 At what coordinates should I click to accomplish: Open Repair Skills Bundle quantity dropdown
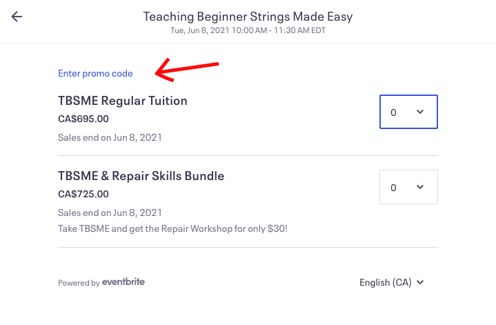408,187
